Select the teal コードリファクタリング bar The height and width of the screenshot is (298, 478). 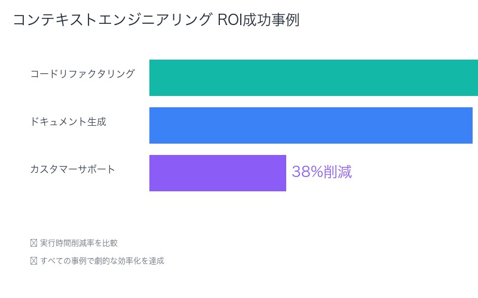click(313, 78)
